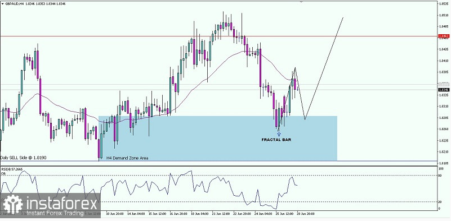Select the H4 Demand Zone Area label
This screenshot has width=451, height=221.
click(127, 158)
